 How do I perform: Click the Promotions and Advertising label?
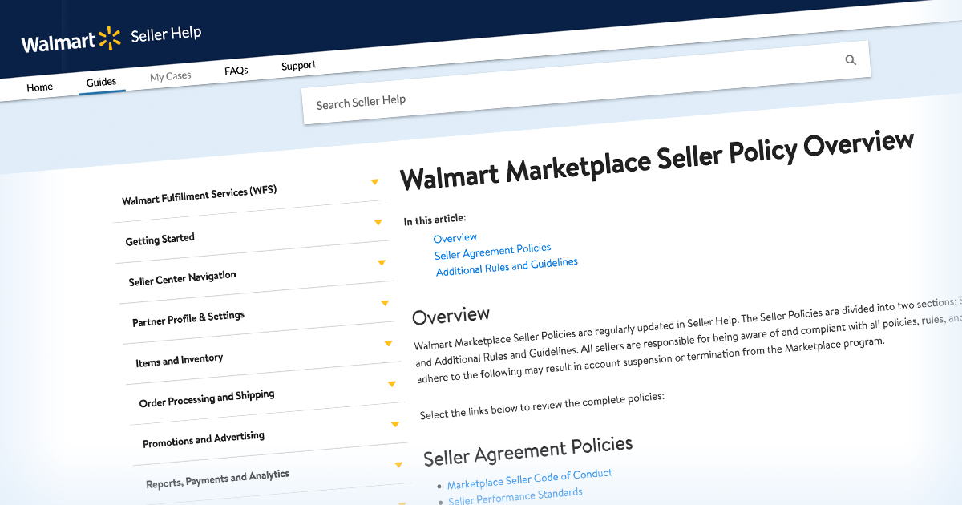pos(204,439)
